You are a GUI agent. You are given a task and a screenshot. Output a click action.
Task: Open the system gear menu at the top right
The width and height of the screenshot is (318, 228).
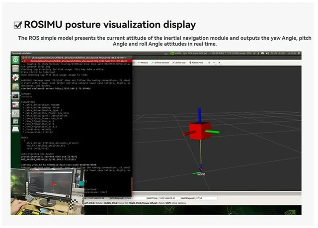click(x=299, y=53)
